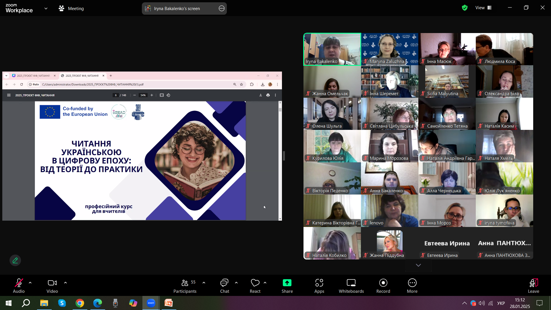Open the Participants list

185,286
